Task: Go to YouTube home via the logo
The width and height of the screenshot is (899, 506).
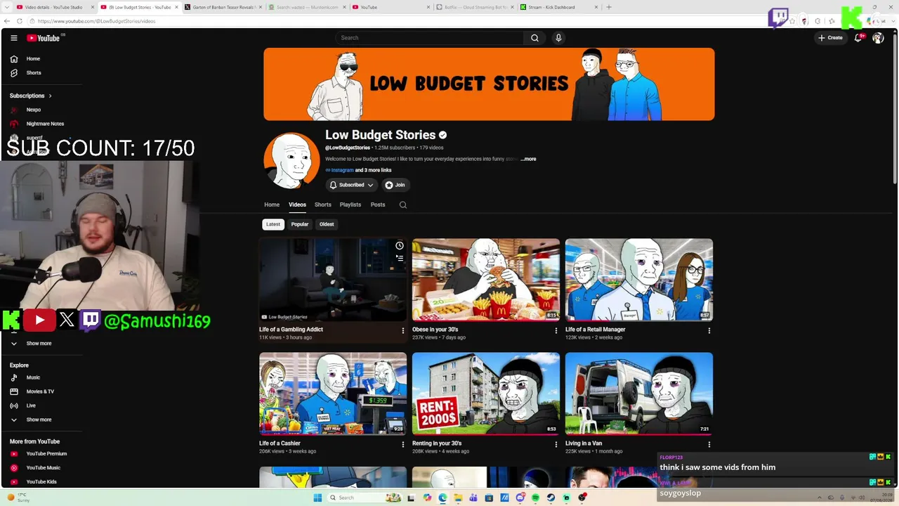Action: pyautogui.click(x=44, y=38)
